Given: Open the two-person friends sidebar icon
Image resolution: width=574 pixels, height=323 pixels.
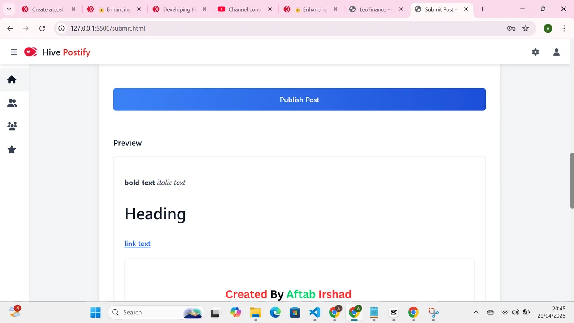Looking at the screenshot, I should pyautogui.click(x=12, y=103).
